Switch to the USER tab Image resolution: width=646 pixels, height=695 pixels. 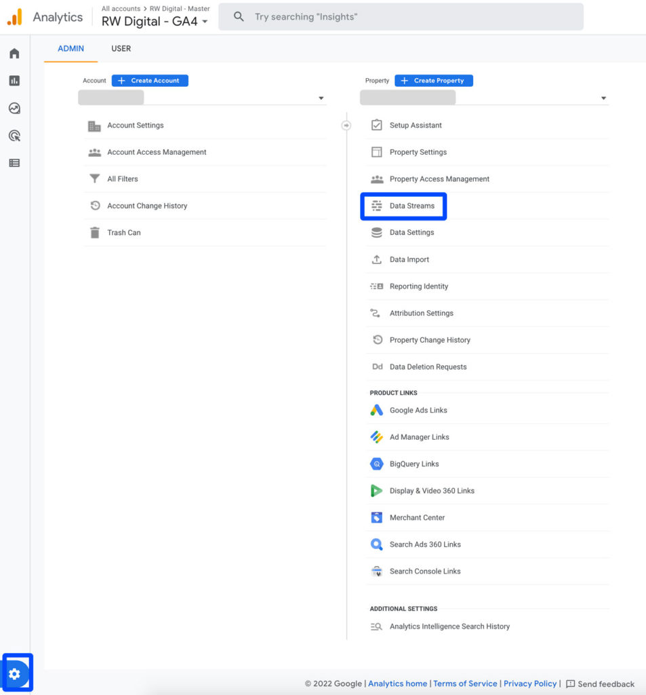[121, 48]
